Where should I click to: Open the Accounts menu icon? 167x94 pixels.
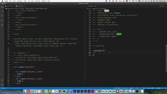(2, 80)
